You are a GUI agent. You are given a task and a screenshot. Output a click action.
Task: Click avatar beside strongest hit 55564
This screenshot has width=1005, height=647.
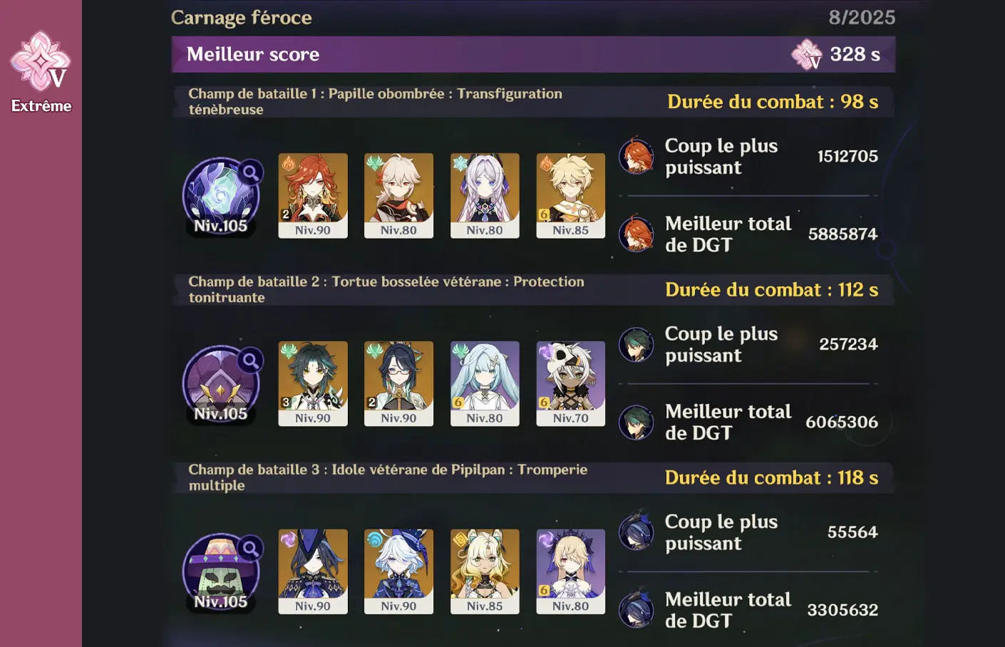[x=636, y=532]
